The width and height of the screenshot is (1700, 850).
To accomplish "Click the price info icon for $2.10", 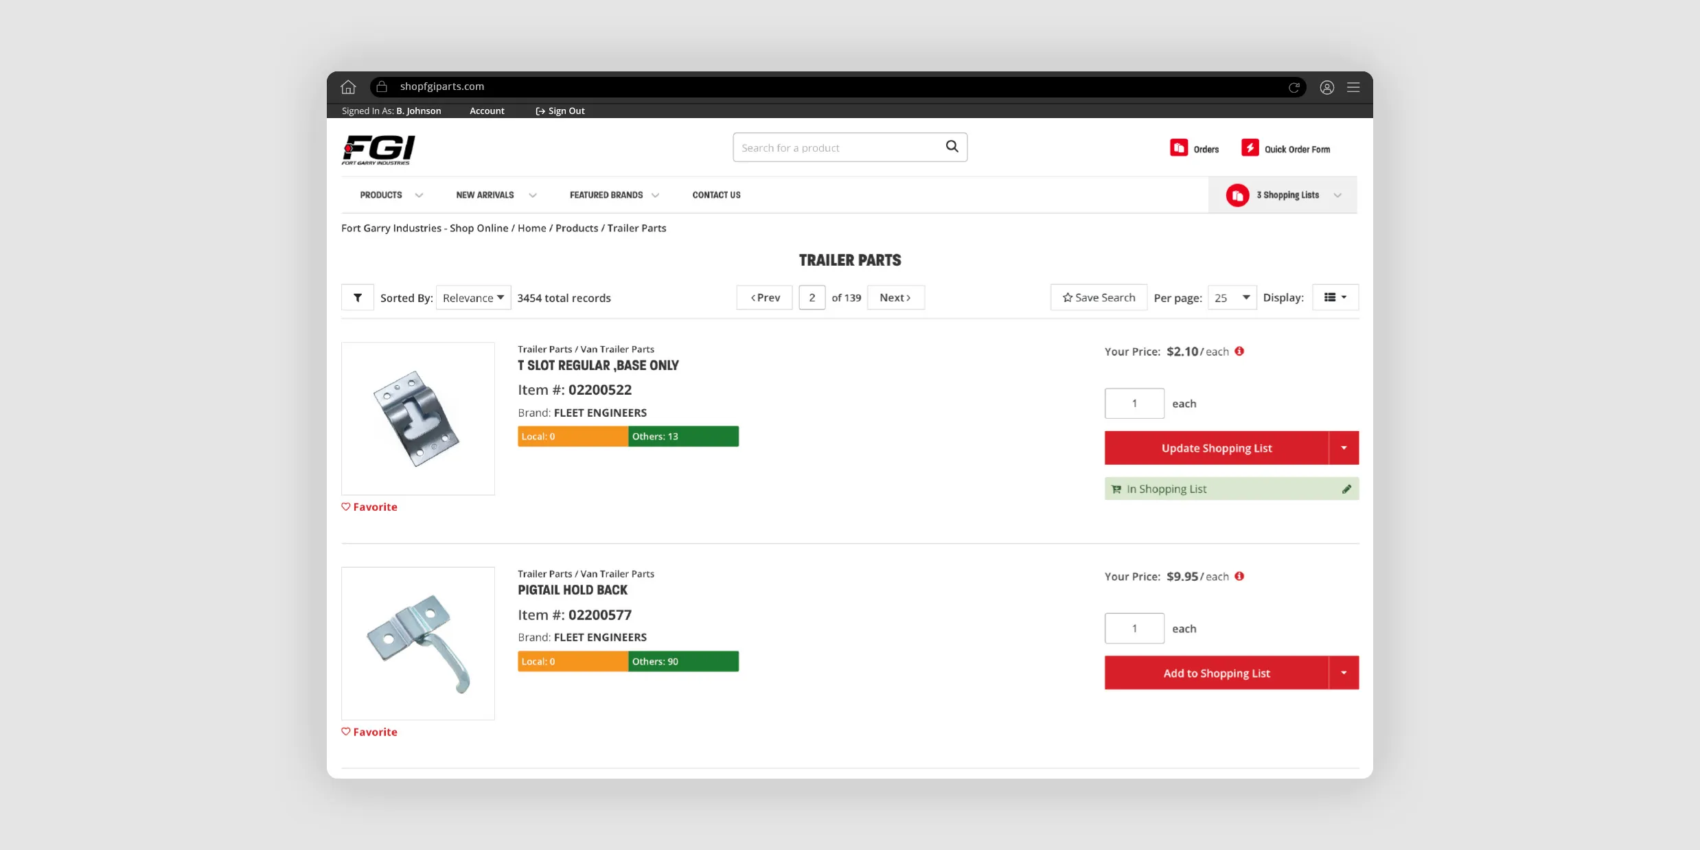I will click(x=1239, y=351).
